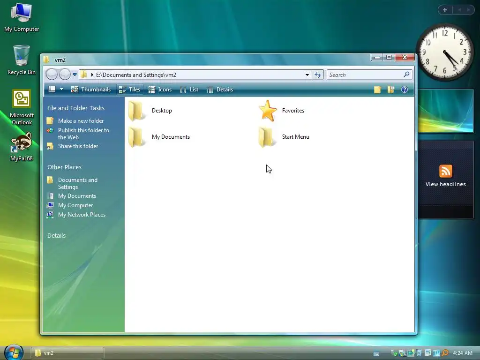Click the analog clock gadget
Screen dimensions: 480x360
pos(445,52)
